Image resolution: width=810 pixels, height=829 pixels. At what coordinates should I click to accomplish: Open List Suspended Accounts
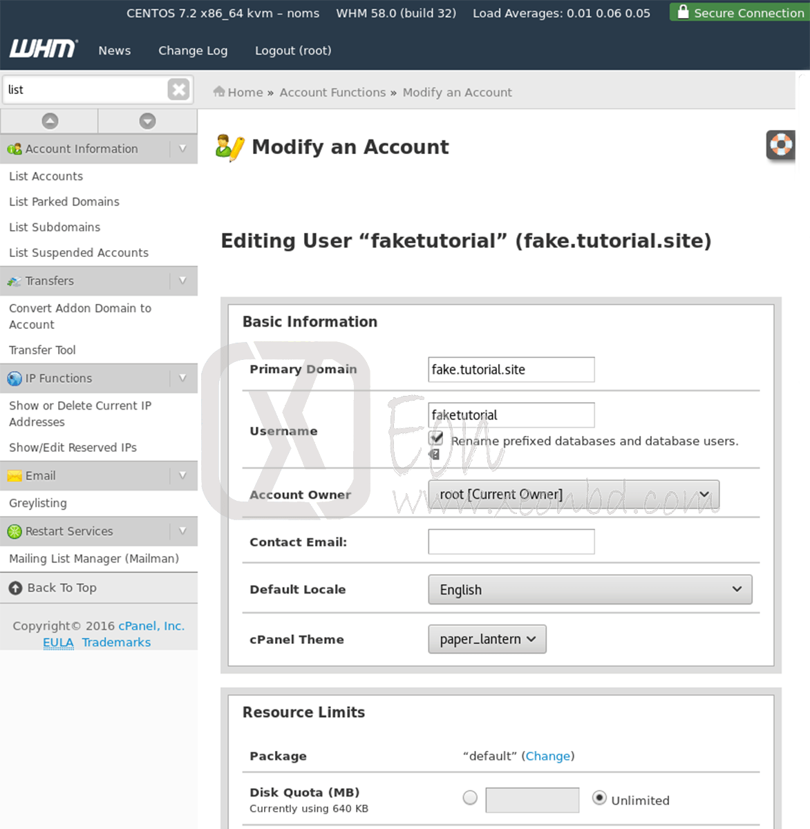coord(78,252)
